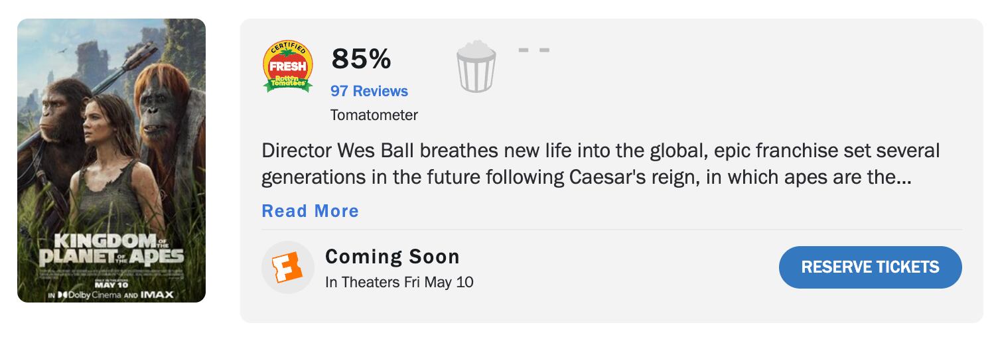
Task: Click the empty audience score dashes
Action: click(533, 50)
